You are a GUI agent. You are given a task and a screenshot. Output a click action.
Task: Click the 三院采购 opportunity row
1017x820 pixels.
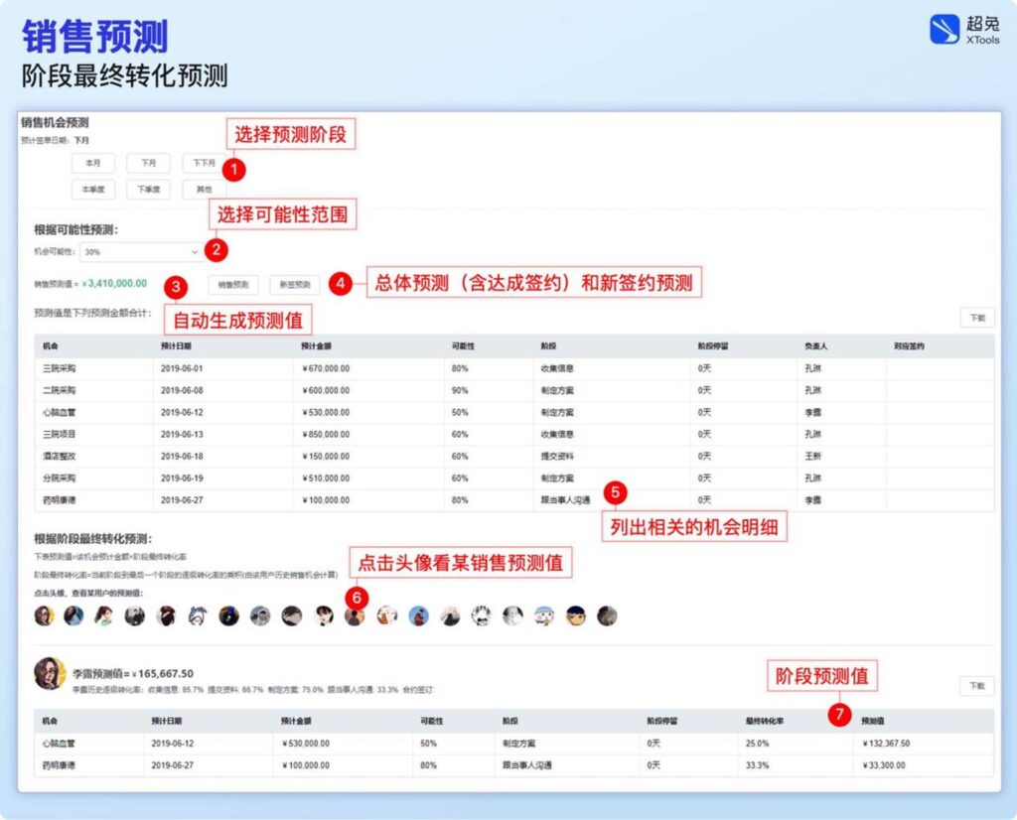60,367
